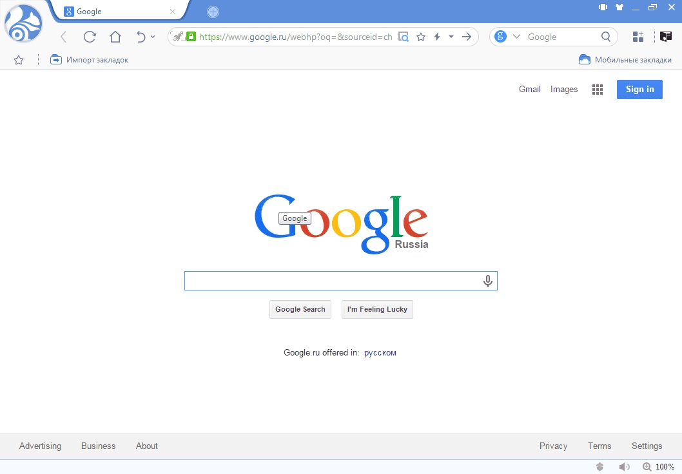Close the Google tab
This screenshot has height=474, width=682.
[x=173, y=12]
